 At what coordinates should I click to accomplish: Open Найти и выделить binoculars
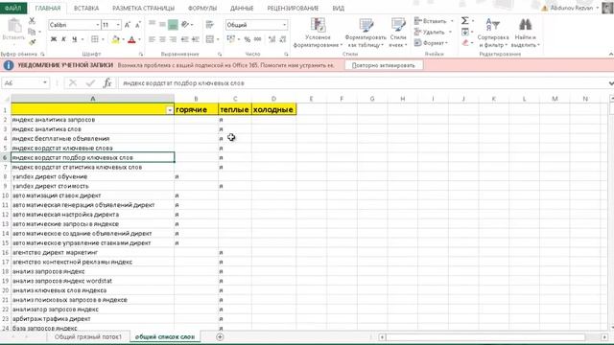point(525,33)
